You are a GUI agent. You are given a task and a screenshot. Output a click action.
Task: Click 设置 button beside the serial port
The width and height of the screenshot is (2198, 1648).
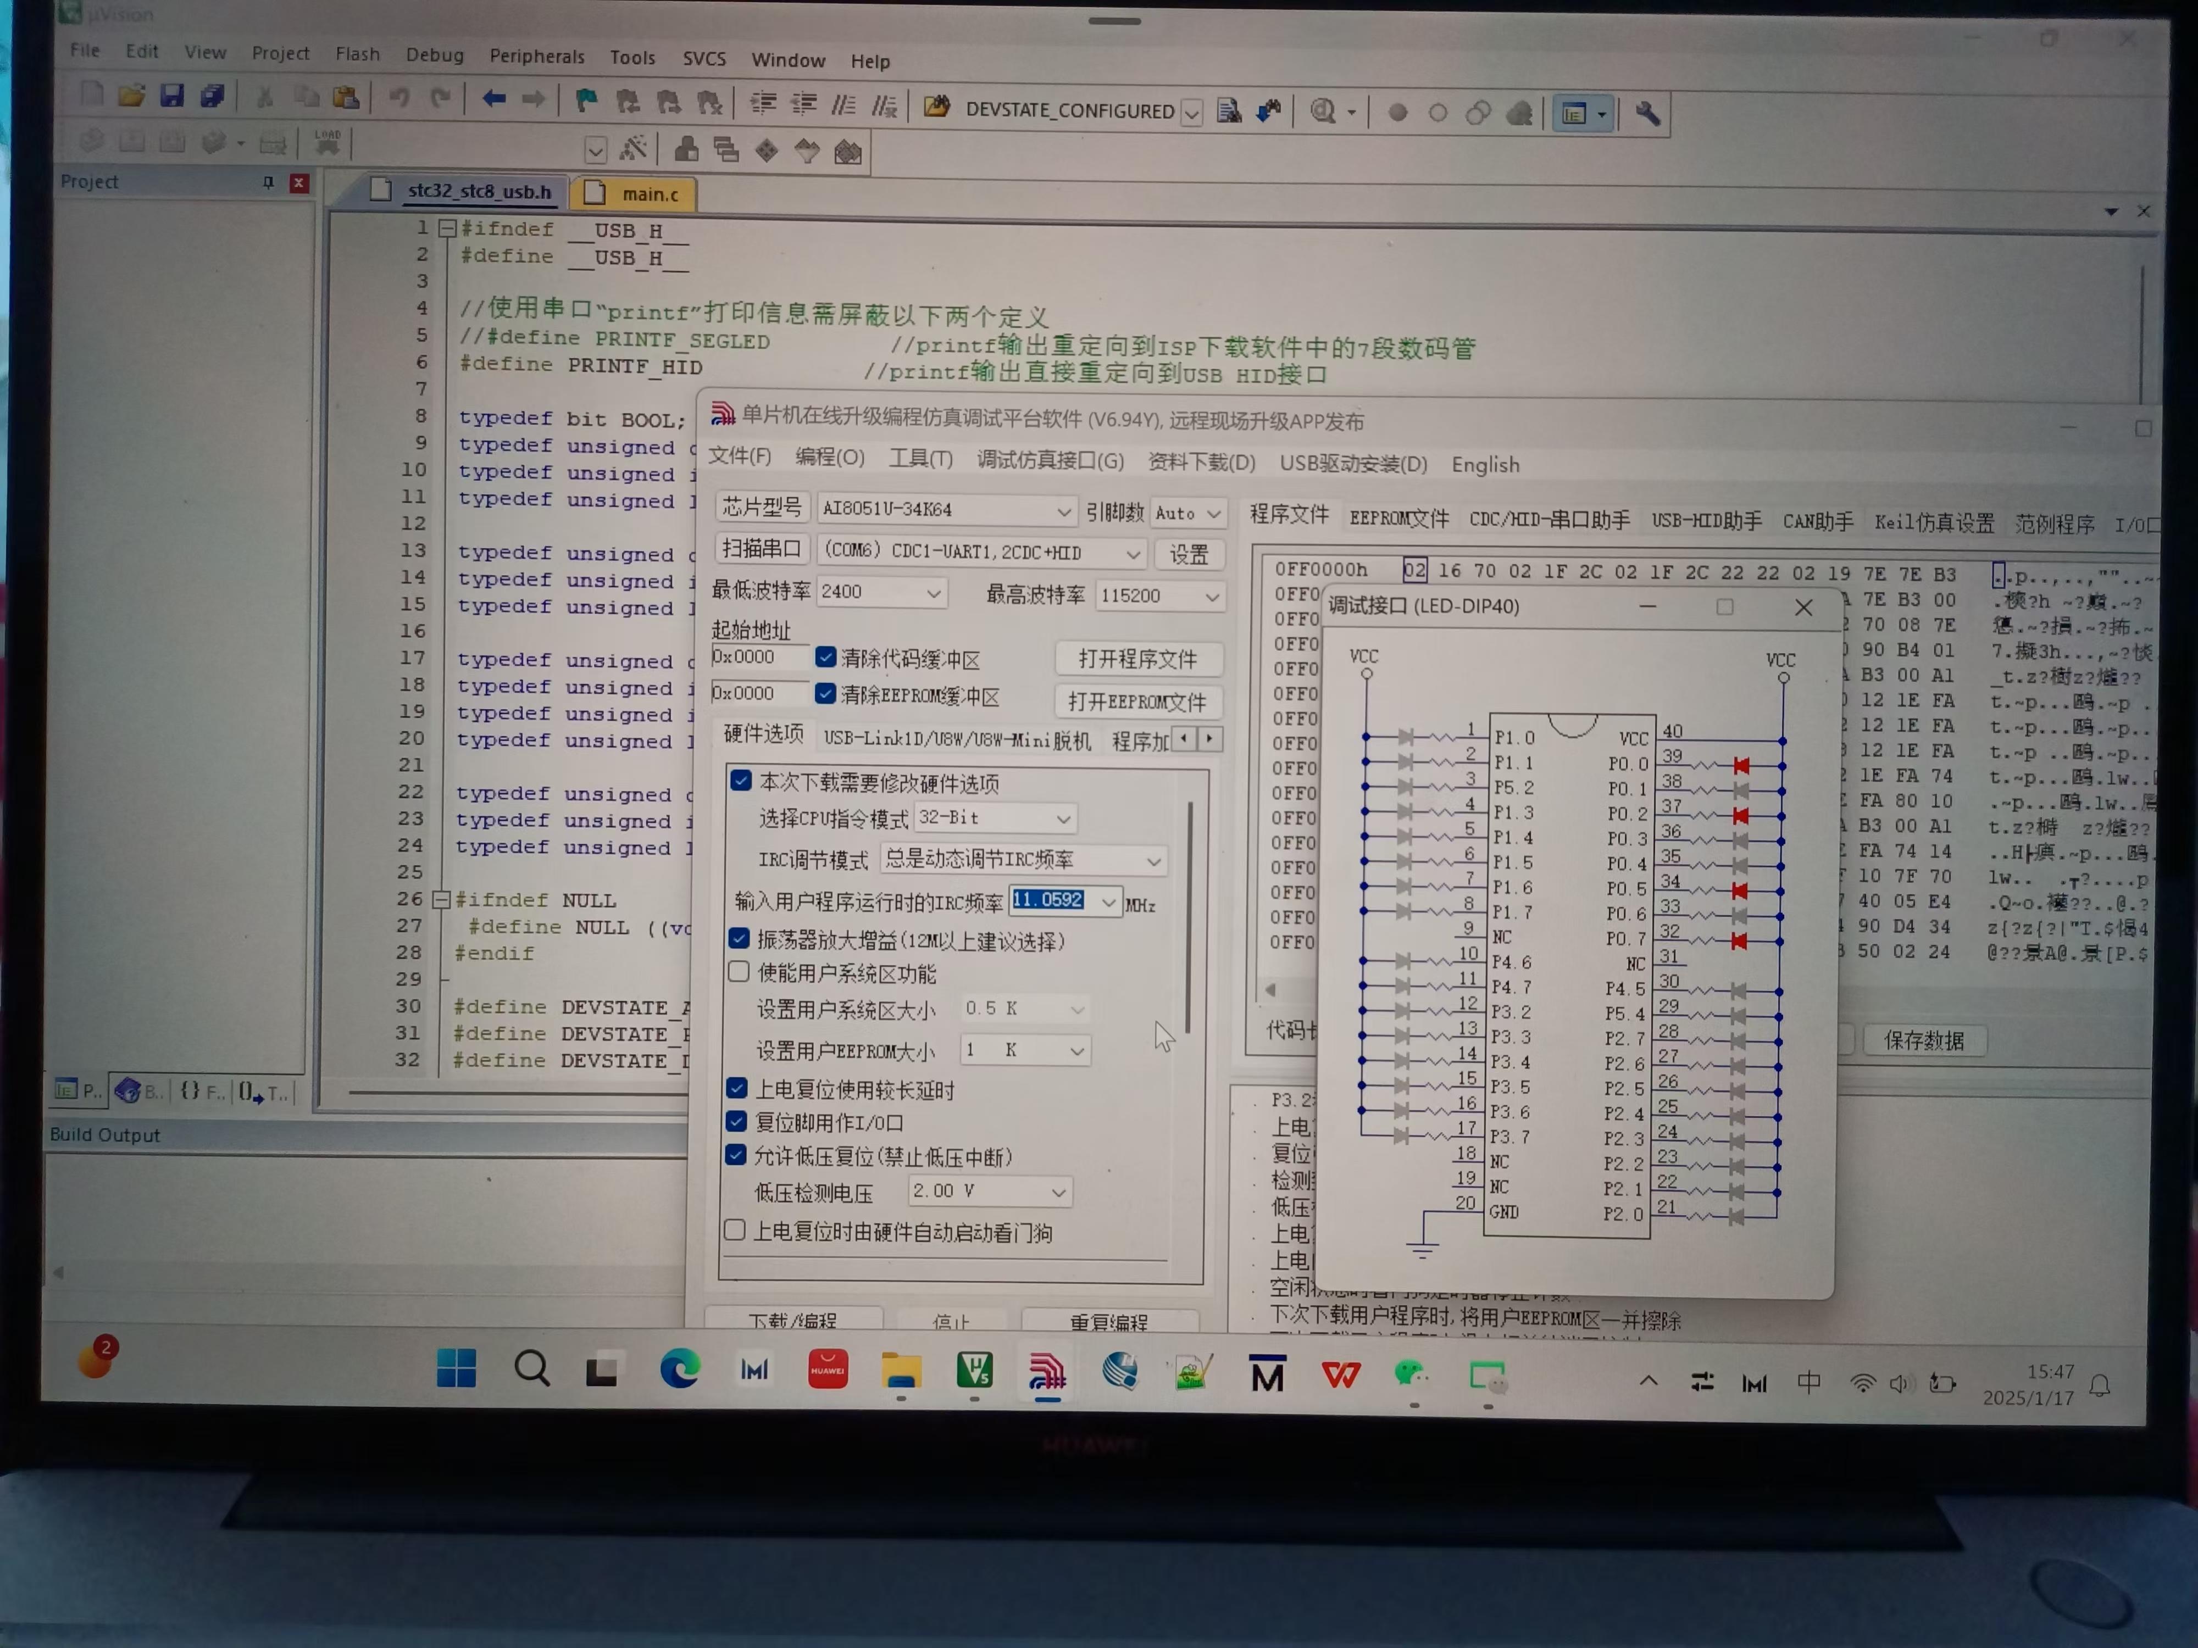click(x=1190, y=554)
